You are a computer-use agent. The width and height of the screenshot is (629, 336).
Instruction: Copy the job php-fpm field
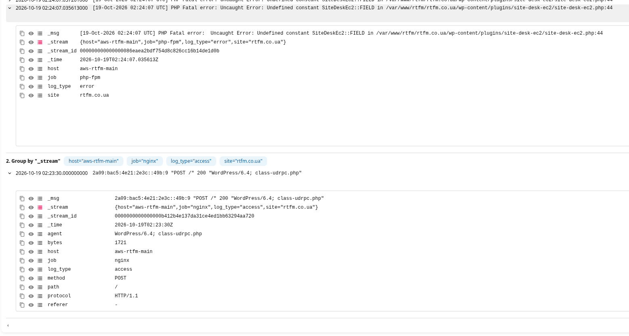[22, 78]
